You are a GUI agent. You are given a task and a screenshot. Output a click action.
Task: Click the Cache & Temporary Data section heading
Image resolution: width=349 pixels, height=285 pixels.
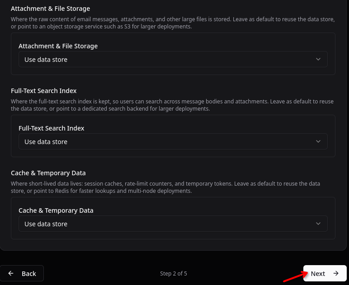[48, 173]
